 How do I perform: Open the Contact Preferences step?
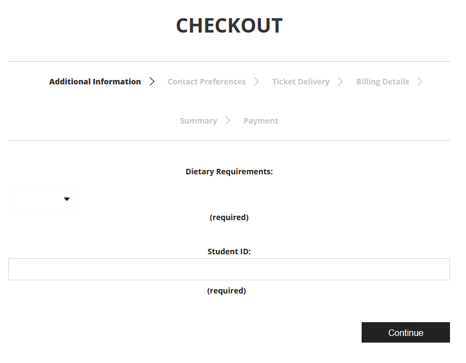(206, 82)
